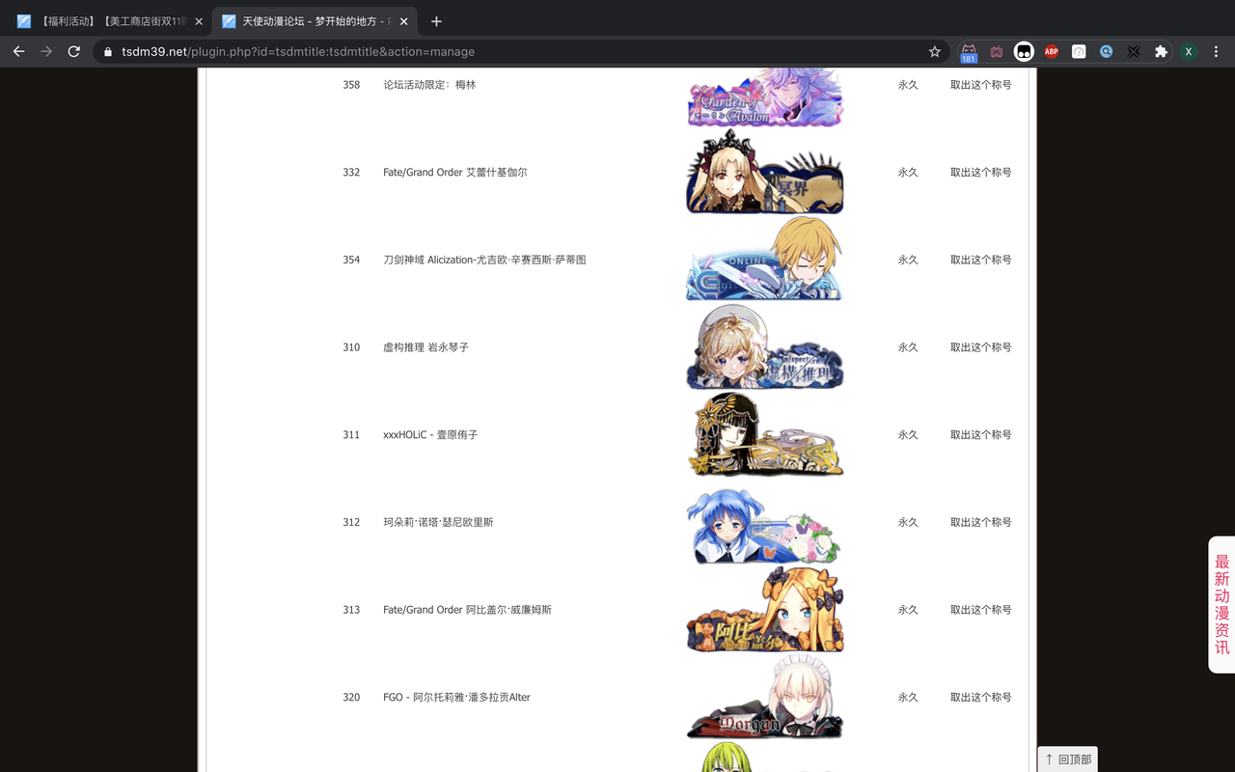1235x772 pixels.
Task: Open the Chrome three-dot menu
Action: tap(1217, 51)
